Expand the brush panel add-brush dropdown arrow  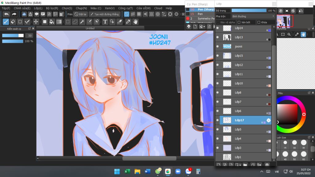(x=204, y=27)
